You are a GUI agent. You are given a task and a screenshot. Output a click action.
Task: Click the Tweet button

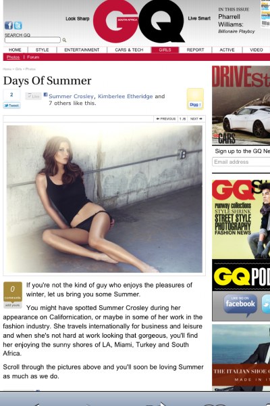pos(11,106)
